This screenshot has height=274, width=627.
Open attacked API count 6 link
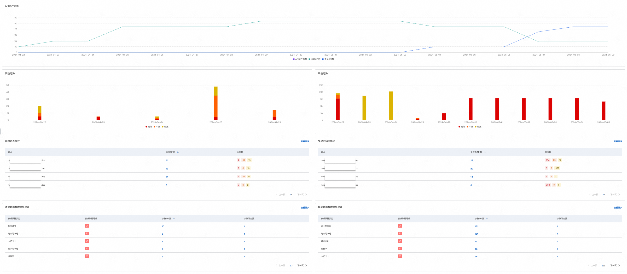coord(471,185)
